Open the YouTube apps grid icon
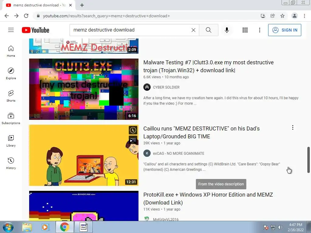Image resolution: width=311 pixels, height=233 pixels. [x=245, y=30]
